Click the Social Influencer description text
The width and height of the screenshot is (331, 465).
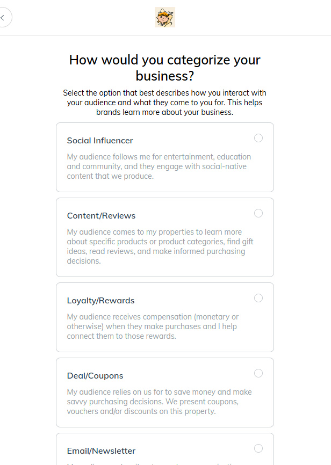coord(159,166)
